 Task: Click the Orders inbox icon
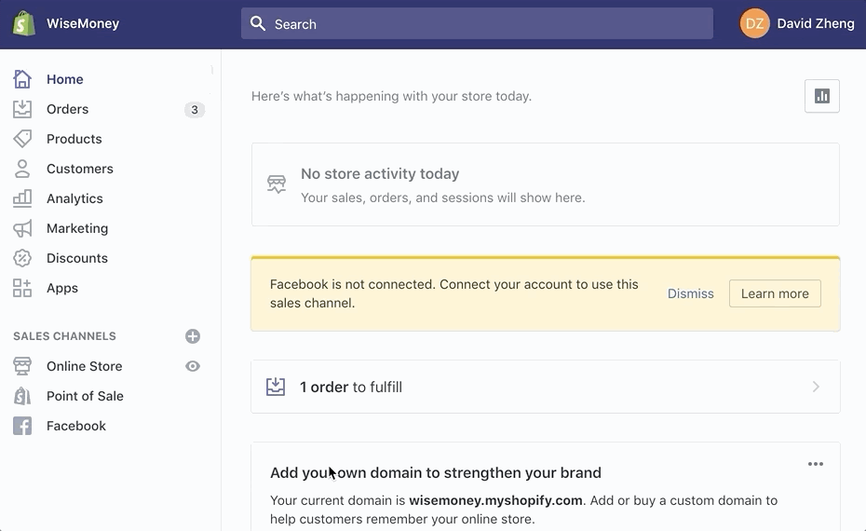(22, 109)
